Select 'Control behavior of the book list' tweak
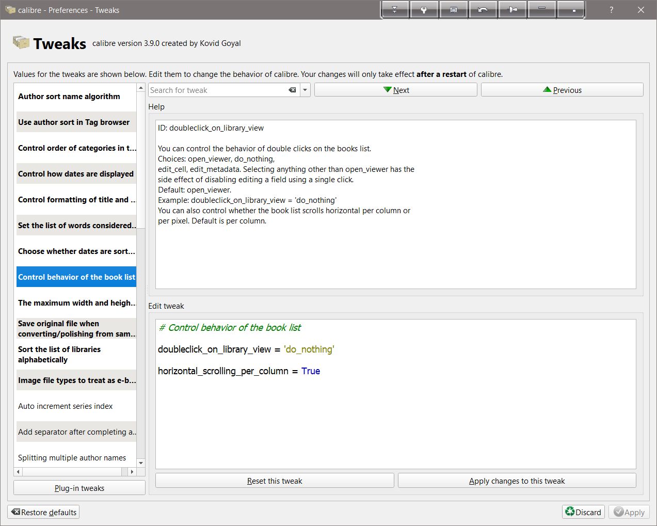This screenshot has width=657, height=526. coord(76,277)
